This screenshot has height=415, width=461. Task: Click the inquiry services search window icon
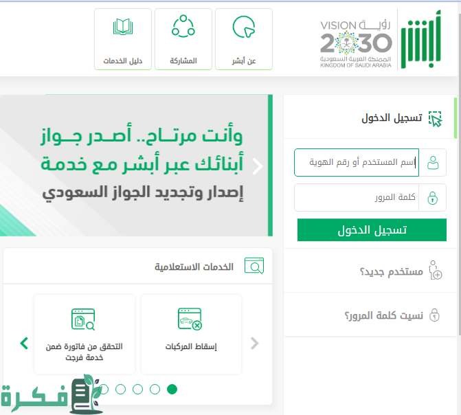click(x=254, y=266)
